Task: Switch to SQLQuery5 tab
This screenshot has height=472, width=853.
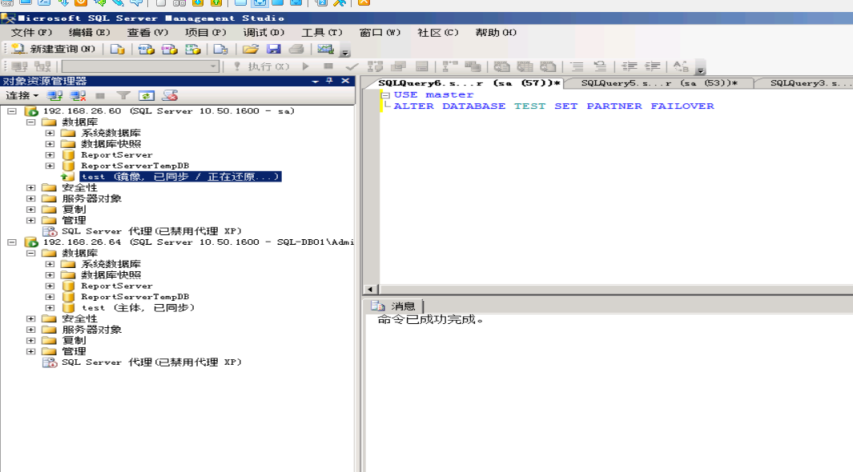Action: pyautogui.click(x=659, y=83)
